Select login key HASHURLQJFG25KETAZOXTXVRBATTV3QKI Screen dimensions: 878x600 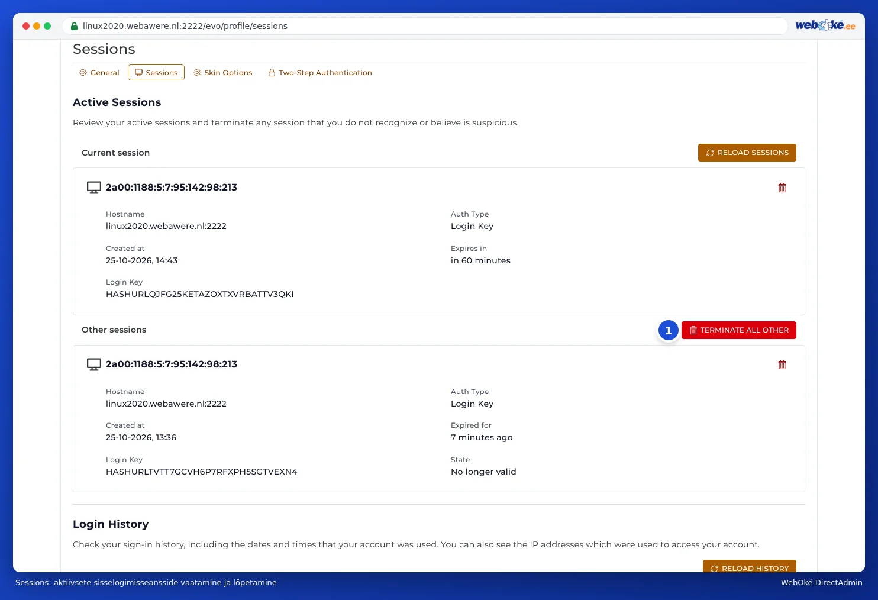(x=200, y=294)
